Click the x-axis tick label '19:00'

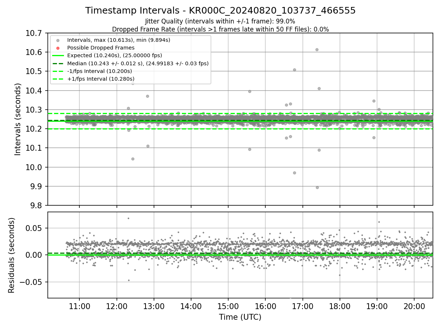coord(377,306)
